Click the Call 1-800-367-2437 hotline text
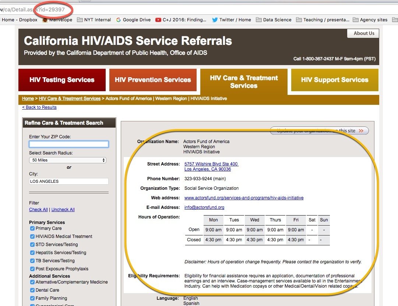The width and height of the screenshot is (398, 306). pos(334,59)
